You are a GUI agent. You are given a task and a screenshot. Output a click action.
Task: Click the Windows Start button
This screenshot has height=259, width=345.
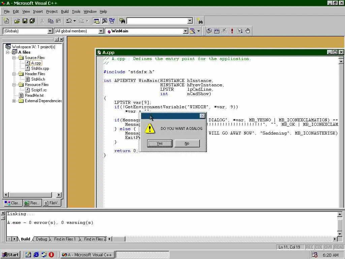pyautogui.click(x=10, y=255)
